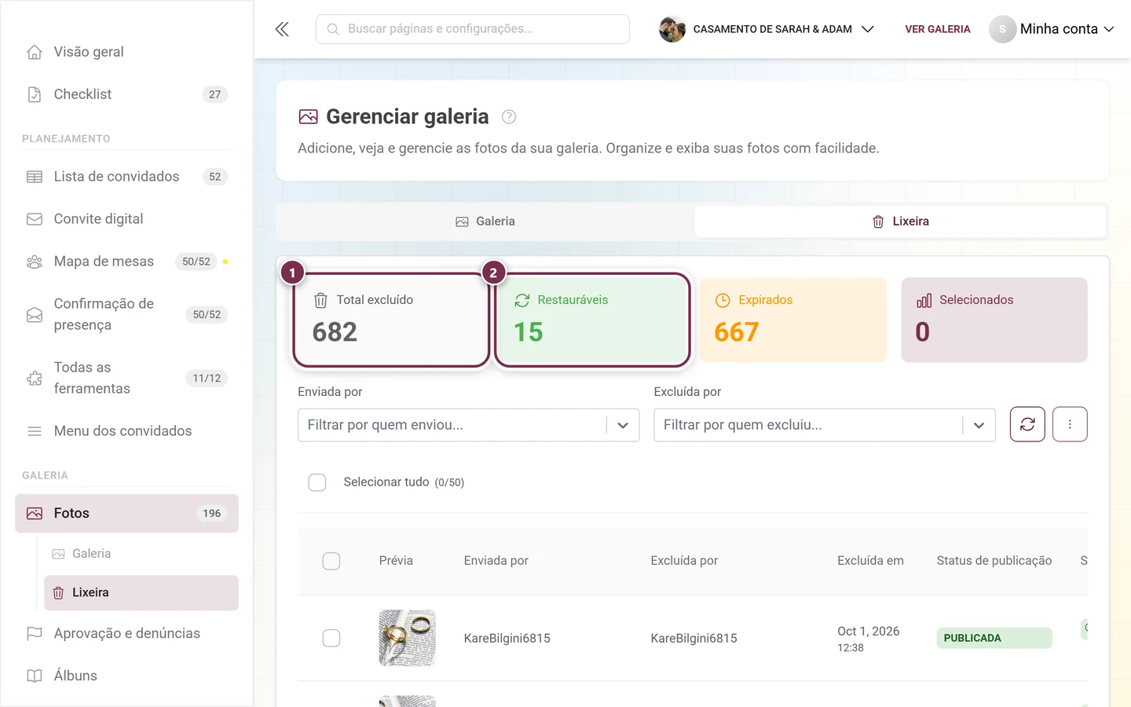Collapse sidebar with double chevron icon
Viewport: 1131px width, 707px height.
(282, 29)
